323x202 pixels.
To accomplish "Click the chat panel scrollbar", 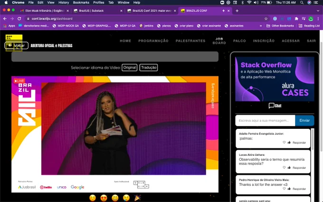I will coord(313,139).
